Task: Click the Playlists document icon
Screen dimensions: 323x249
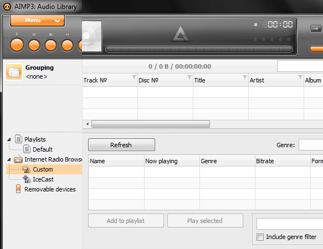Action: (18, 139)
